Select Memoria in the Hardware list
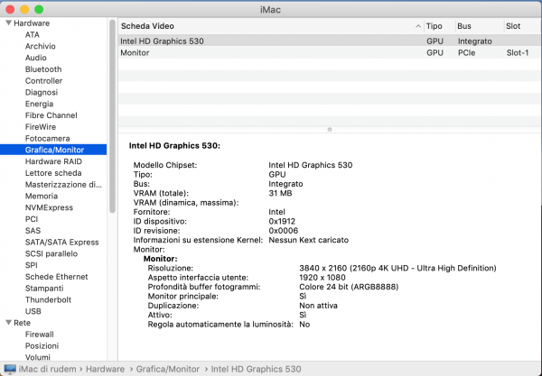The image size is (542, 376). [x=42, y=196]
